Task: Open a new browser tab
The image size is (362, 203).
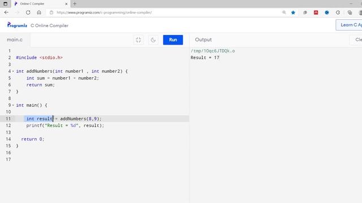Action: click(75, 4)
